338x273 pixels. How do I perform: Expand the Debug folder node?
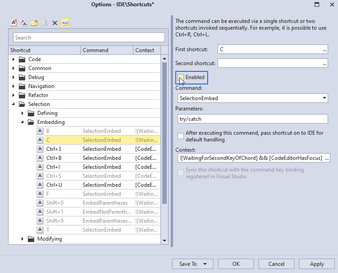[13, 77]
